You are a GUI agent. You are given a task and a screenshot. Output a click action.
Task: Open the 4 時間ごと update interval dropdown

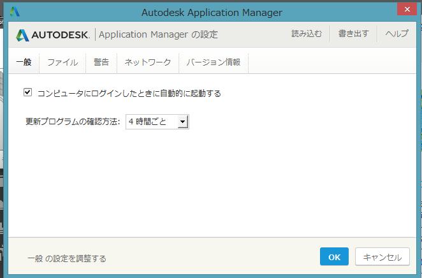point(157,122)
